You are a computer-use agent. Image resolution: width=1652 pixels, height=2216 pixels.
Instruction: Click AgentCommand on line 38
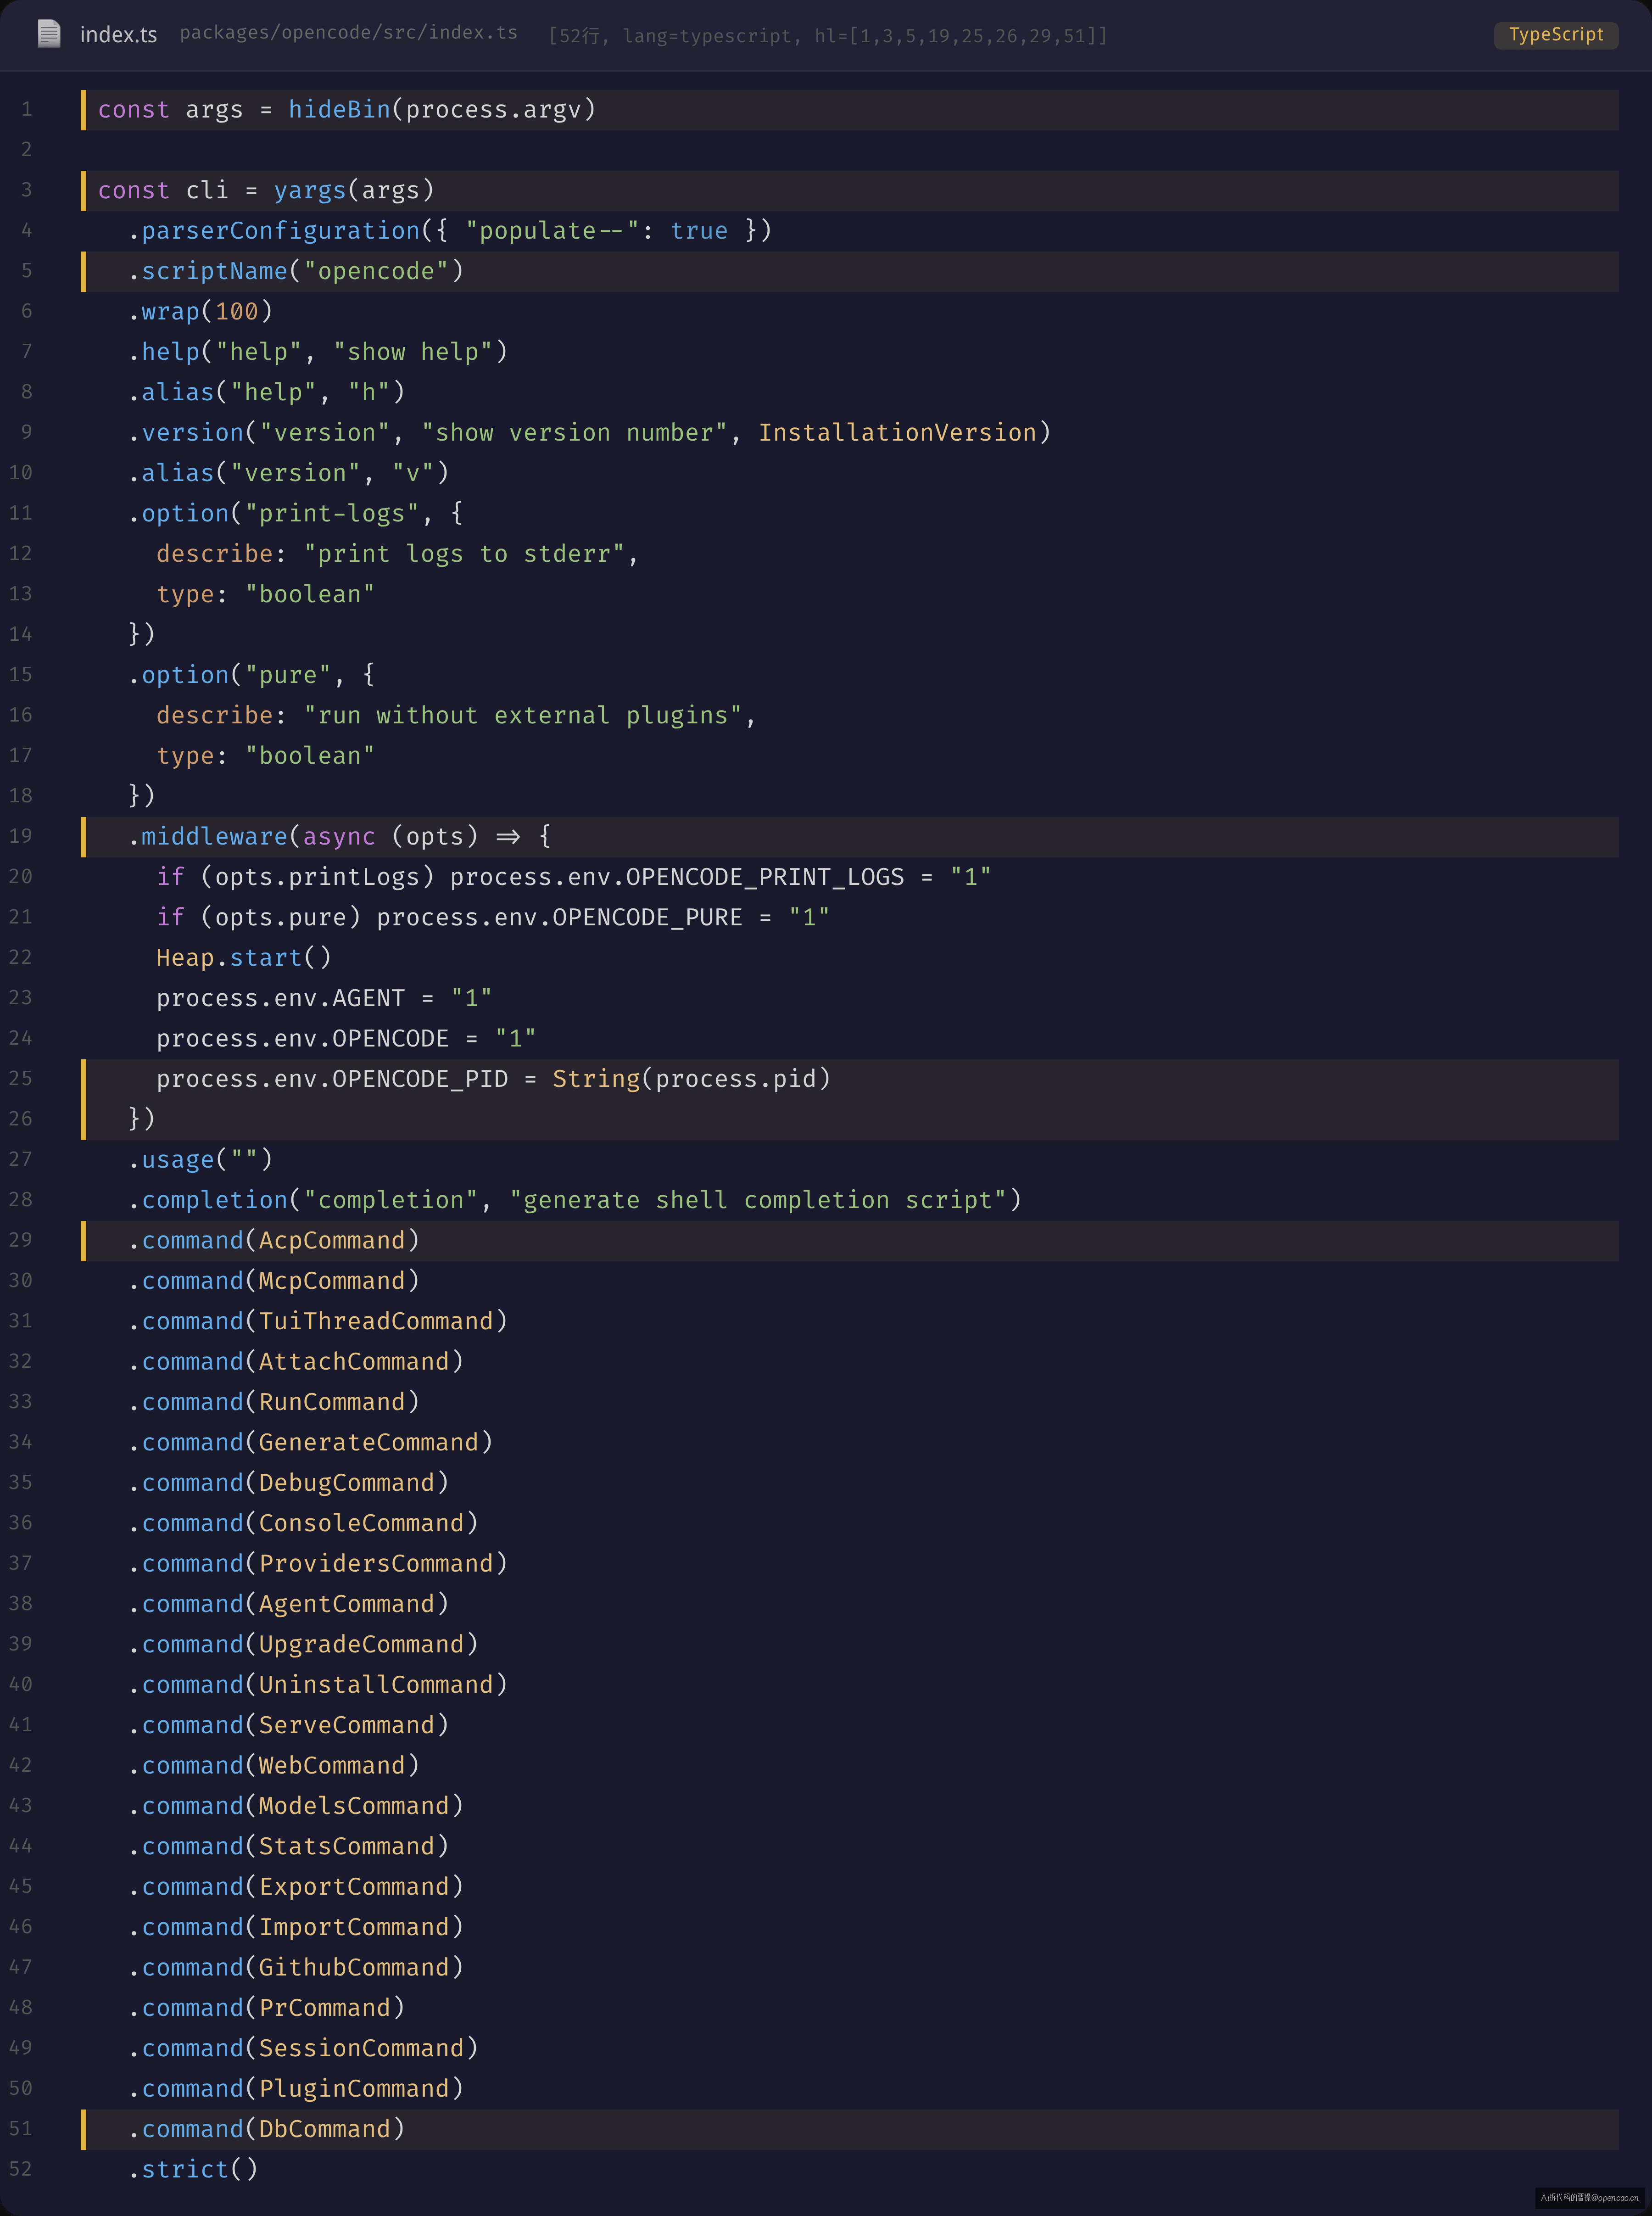coord(347,1604)
